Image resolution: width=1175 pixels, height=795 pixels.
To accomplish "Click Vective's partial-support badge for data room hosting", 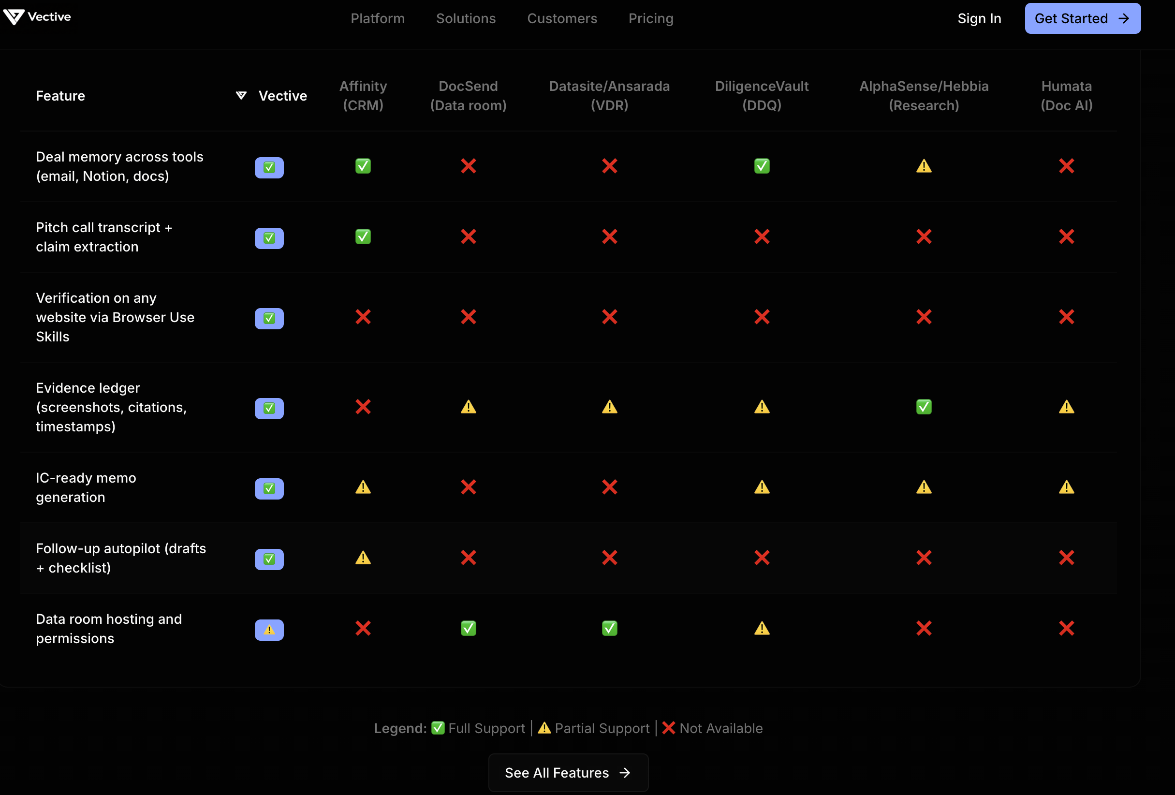I will [269, 630].
